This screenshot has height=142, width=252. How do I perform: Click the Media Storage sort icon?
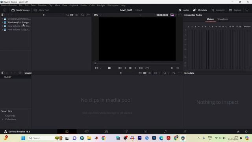coord(67,15)
